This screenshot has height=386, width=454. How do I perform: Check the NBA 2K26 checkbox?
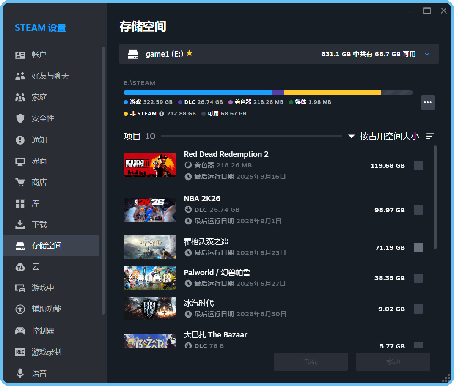point(418,210)
